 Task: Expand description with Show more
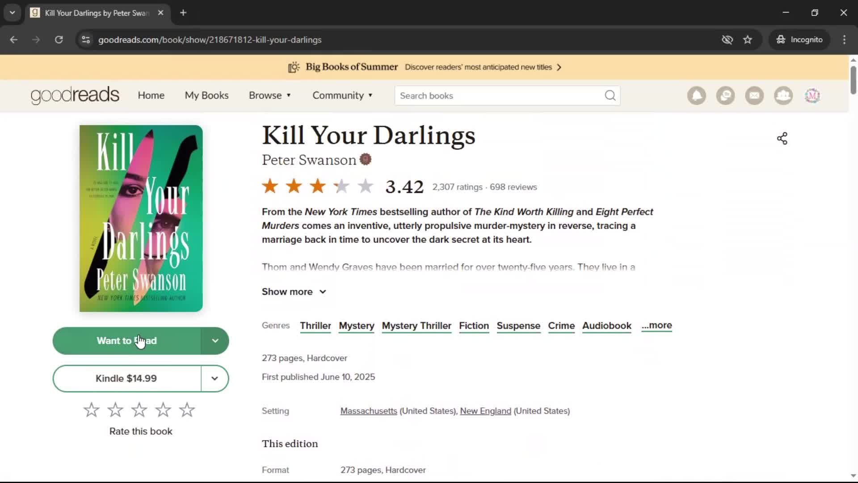coord(294,292)
